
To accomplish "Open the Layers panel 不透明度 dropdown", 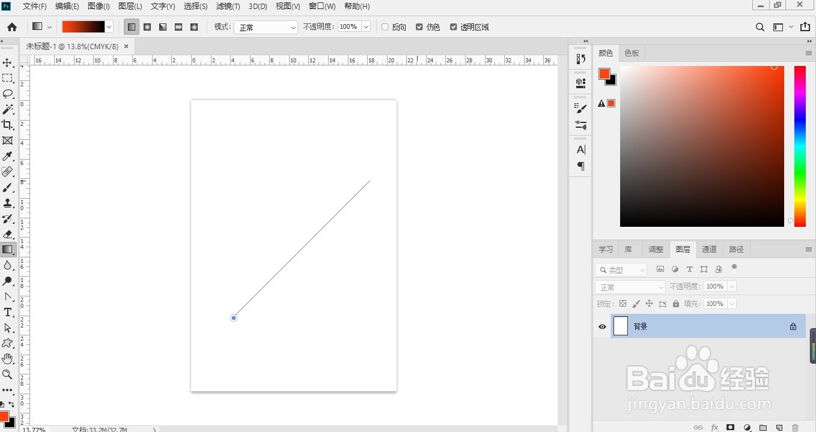I will (732, 287).
